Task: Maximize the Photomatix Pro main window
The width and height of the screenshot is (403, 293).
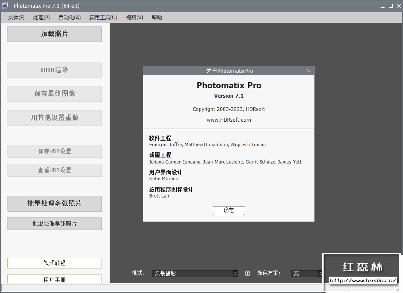Action: (391, 6)
